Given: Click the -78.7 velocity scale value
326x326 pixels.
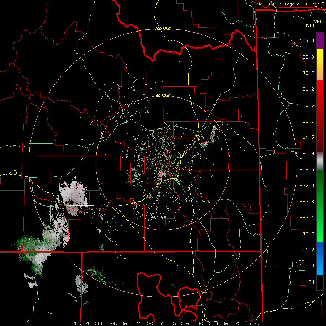Looking at the screenshot, I should point(307,234).
